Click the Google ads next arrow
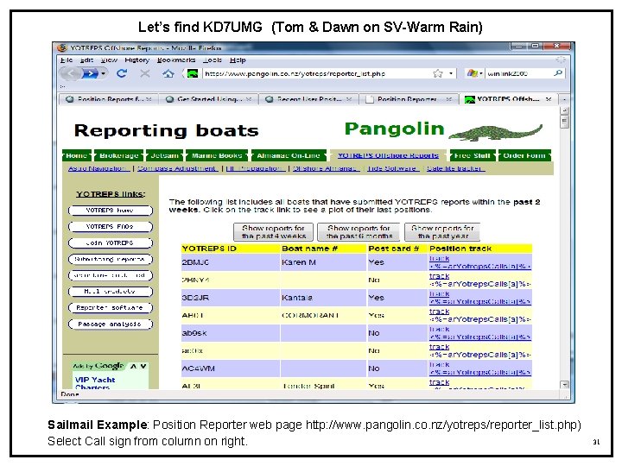622x466 pixels. 143,367
